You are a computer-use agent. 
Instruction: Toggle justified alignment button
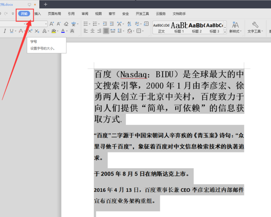(x=106, y=31)
